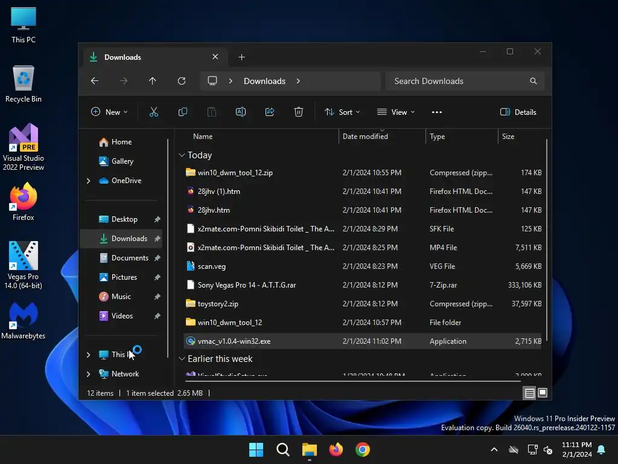
Task: Click the horizontal scrollbar in file list
Action: (x=352, y=382)
